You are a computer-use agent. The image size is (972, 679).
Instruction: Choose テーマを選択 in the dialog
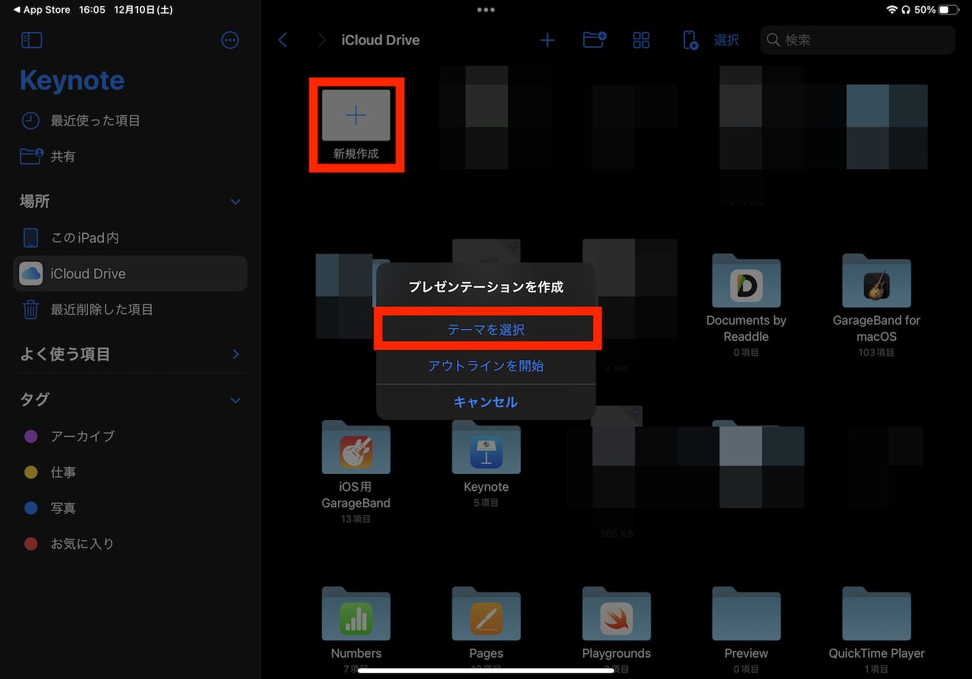pos(486,330)
